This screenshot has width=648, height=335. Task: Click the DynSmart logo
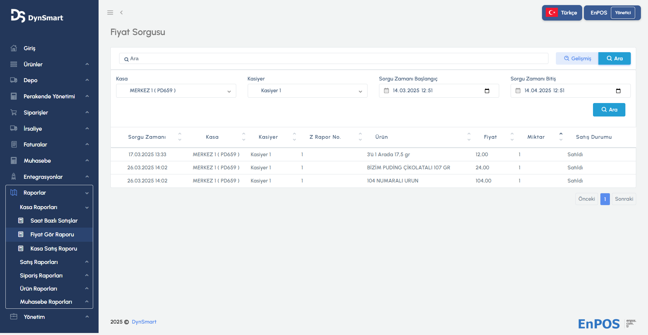click(x=37, y=16)
